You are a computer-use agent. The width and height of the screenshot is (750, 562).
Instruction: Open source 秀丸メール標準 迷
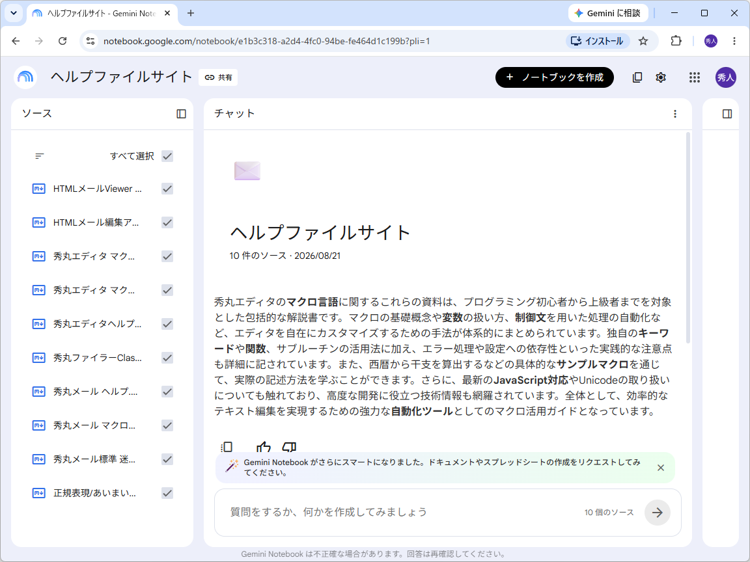pyautogui.click(x=94, y=459)
